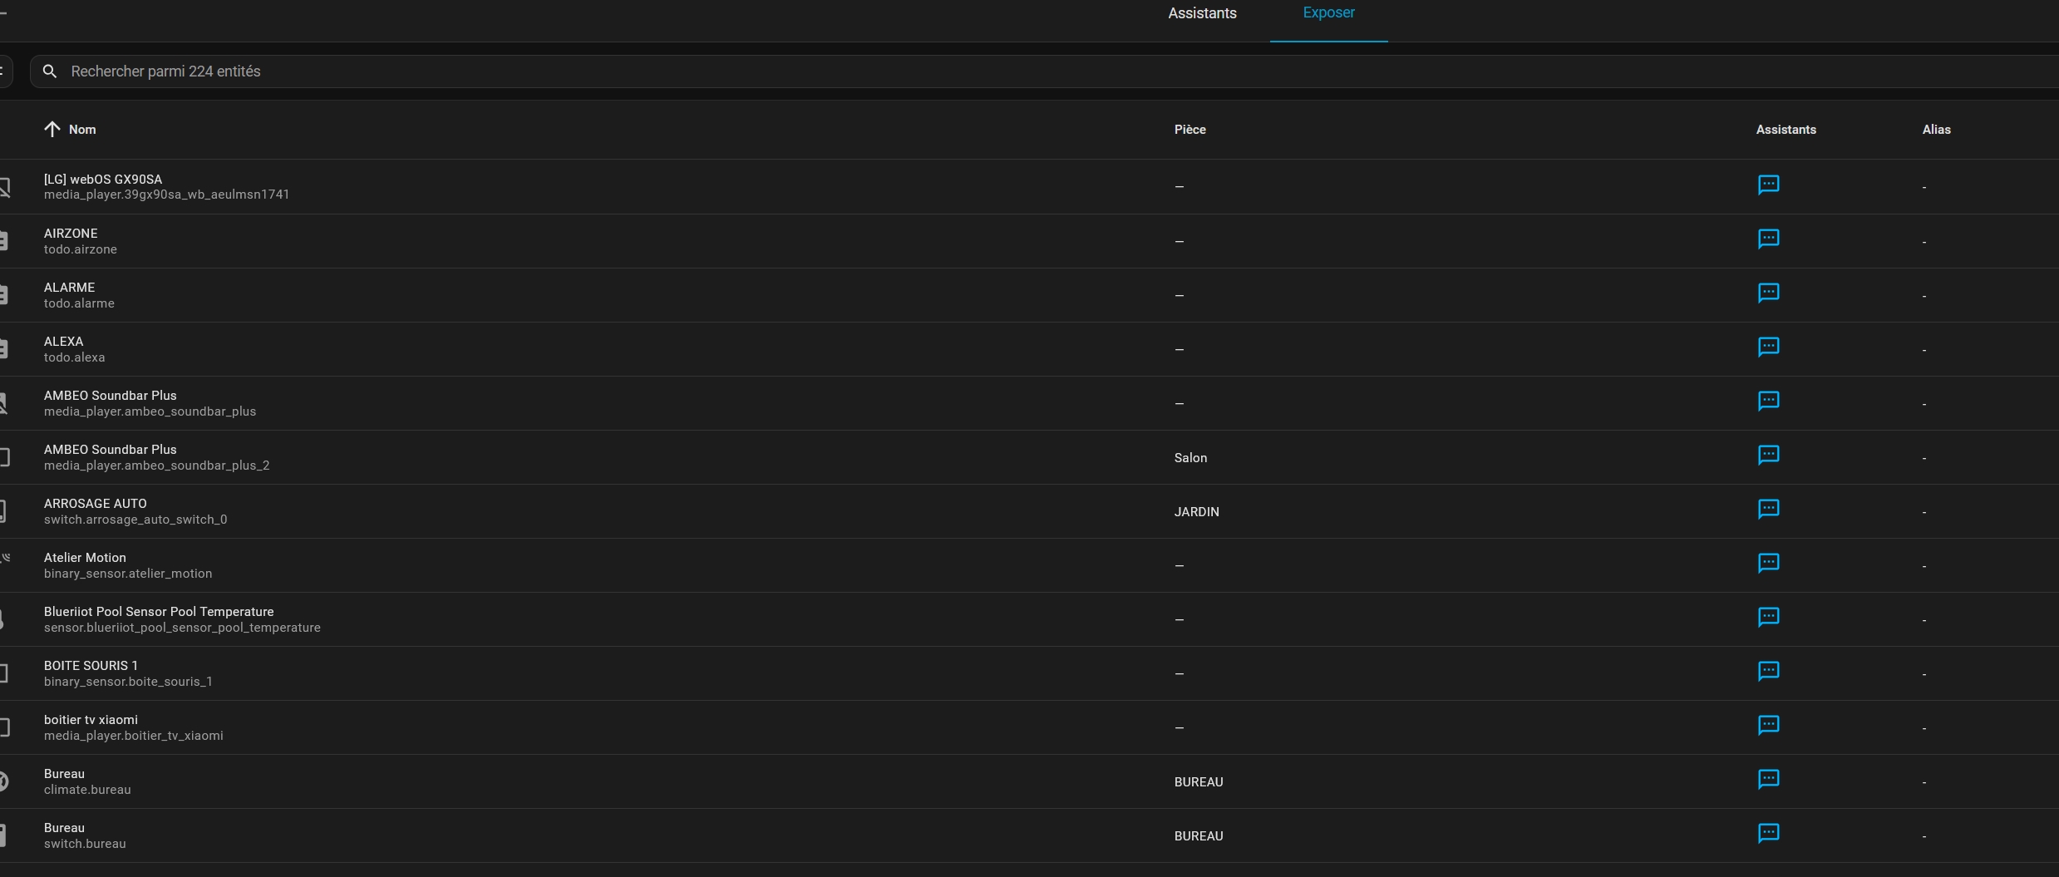2059x877 pixels.
Task: Click Assist icon for climate.bureau row
Action: (1768, 779)
